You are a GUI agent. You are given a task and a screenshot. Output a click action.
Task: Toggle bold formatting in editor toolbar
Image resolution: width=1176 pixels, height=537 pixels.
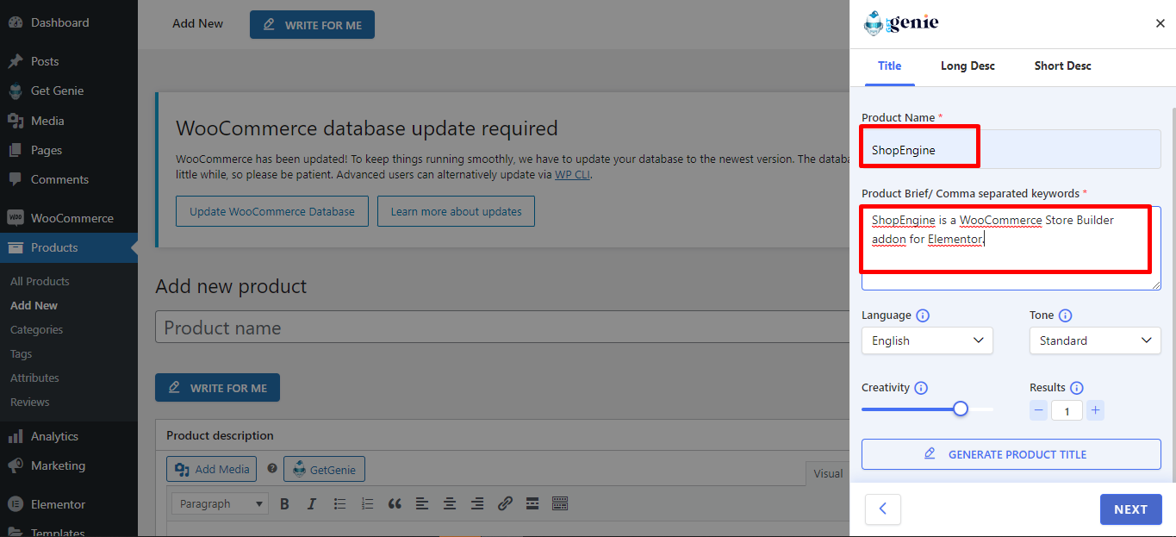[x=284, y=503]
